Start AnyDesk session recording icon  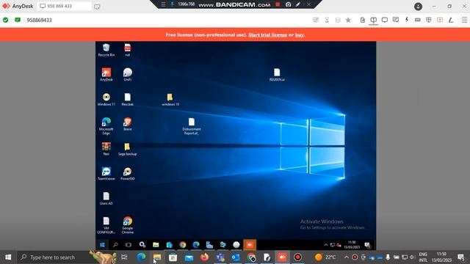440,20
